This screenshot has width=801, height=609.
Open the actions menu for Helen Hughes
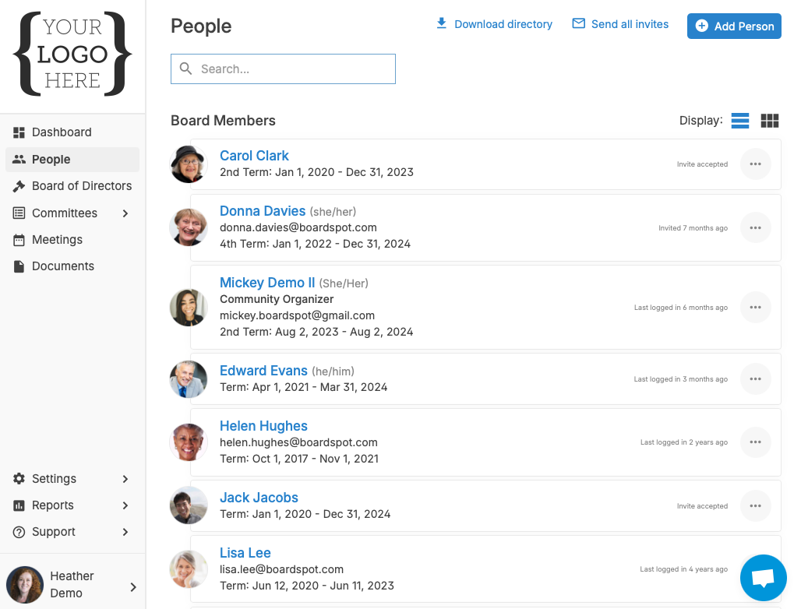pos(755,442)
